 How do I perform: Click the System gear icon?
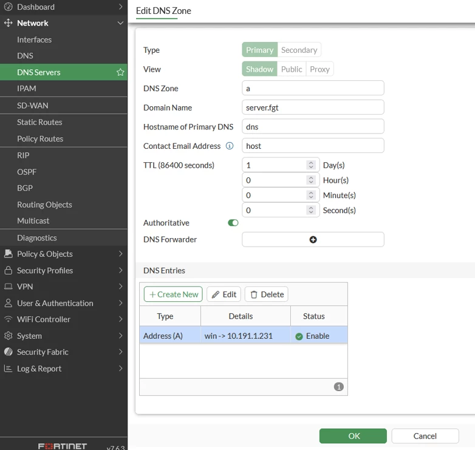click(9, 336)
